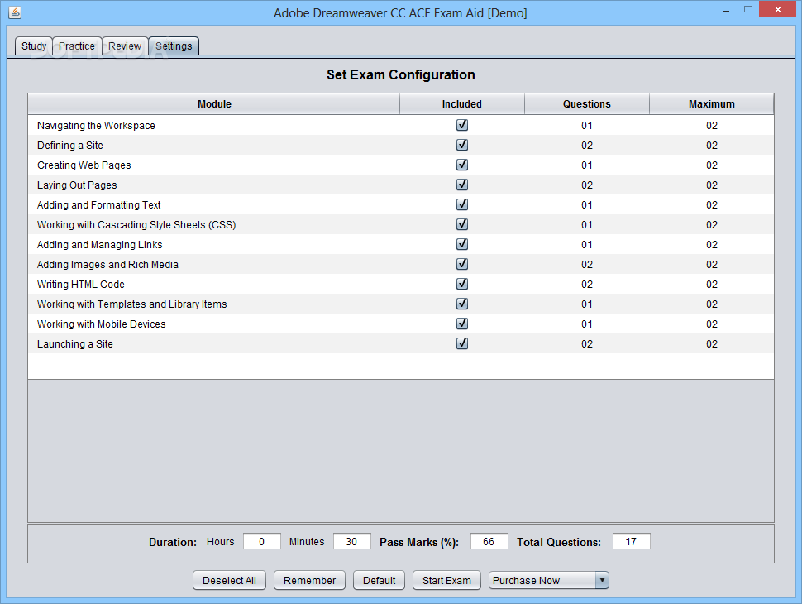Select the 'Defining a Site' module name
The width and height of the screenshot is (802, 604).
[x=70, y=146]
